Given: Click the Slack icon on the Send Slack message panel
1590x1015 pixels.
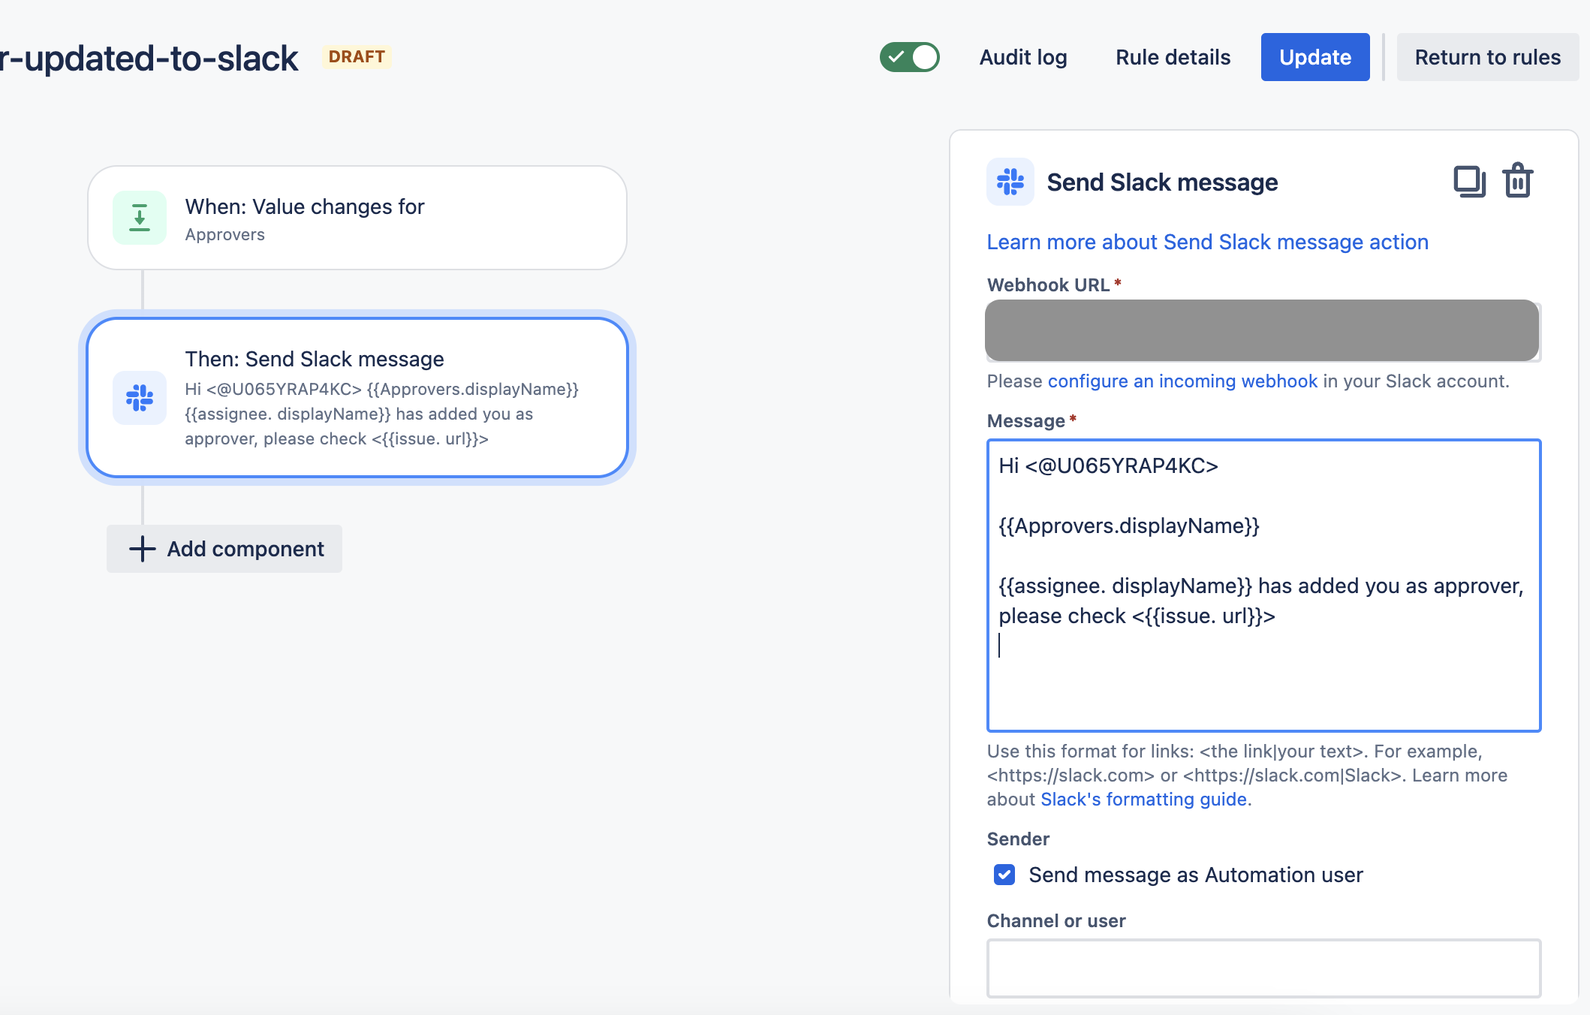Looking at the screenshot, I should coord(1010,182).
